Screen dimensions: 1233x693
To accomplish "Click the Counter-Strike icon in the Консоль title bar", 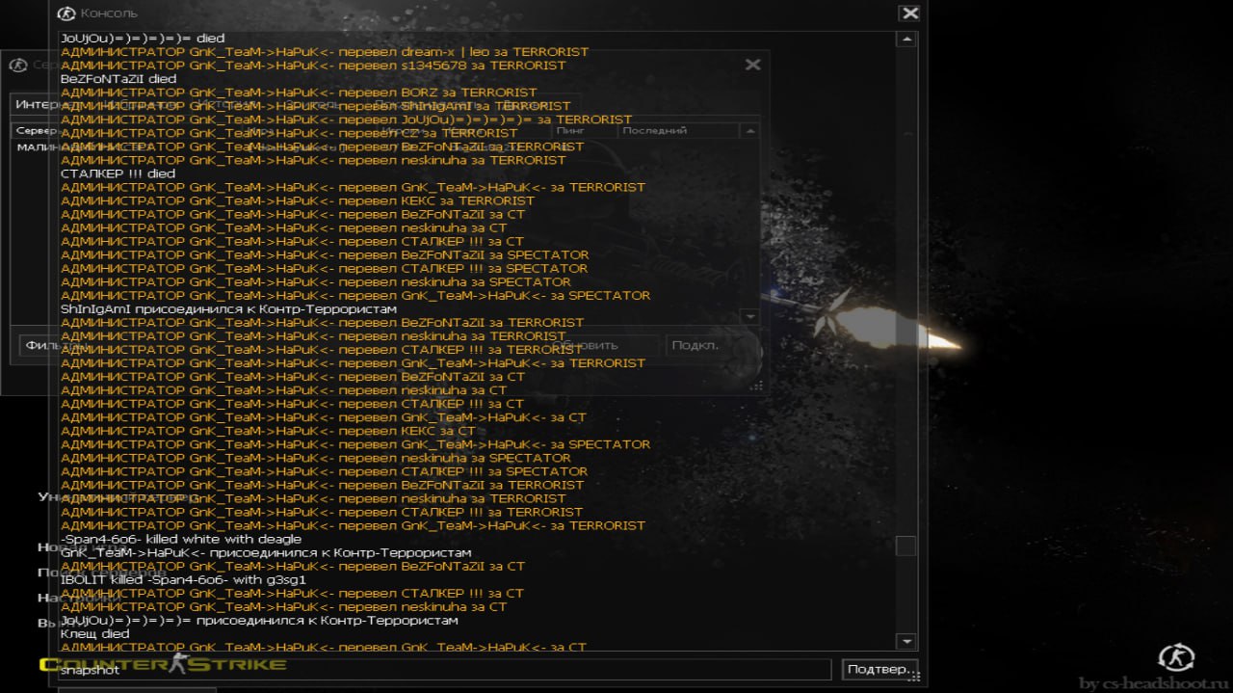I will [66, 13].
